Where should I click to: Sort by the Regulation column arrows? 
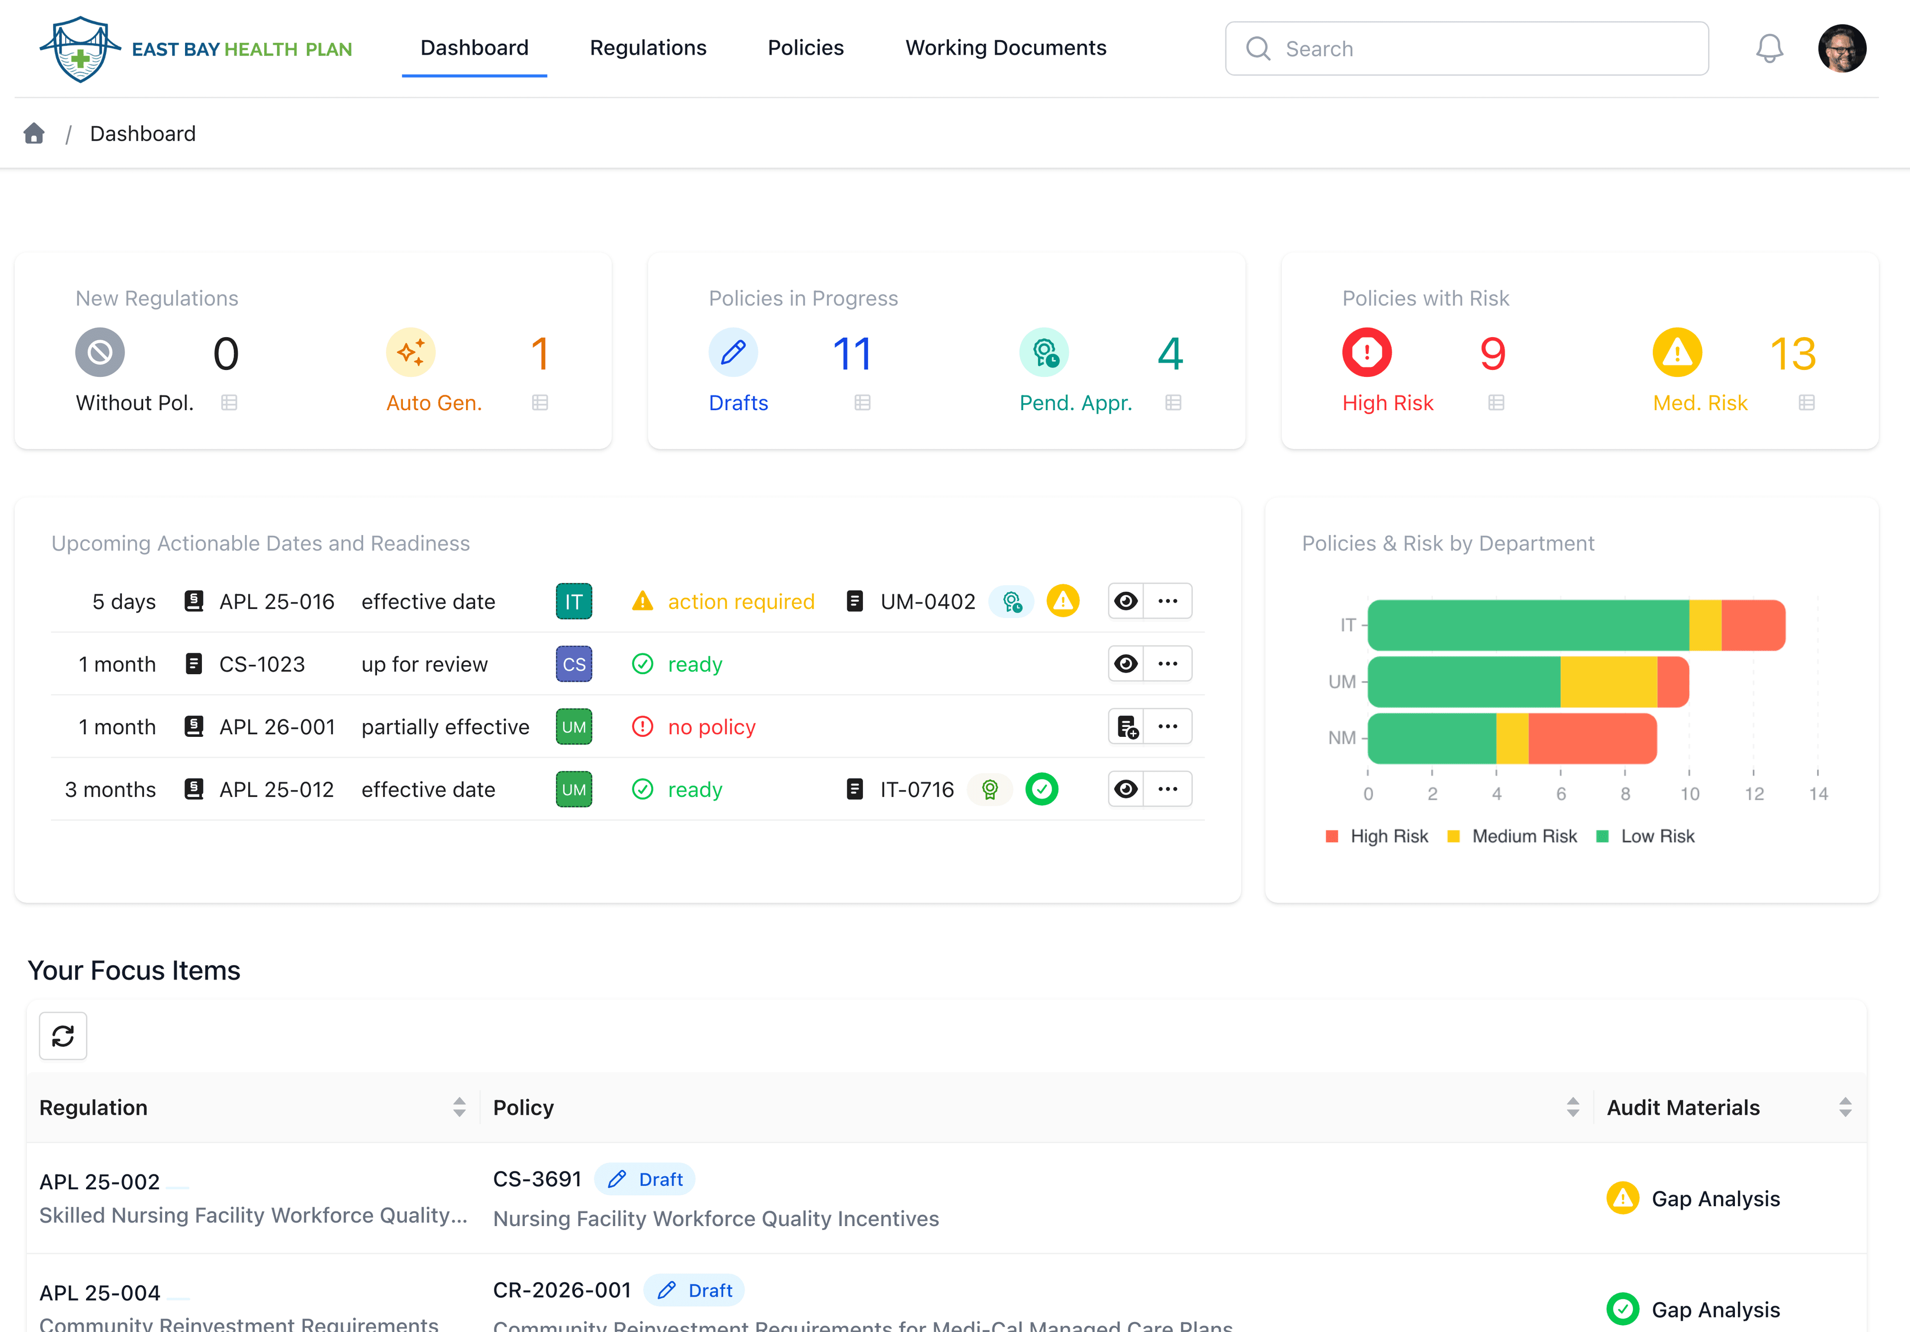pos(459,1107)
